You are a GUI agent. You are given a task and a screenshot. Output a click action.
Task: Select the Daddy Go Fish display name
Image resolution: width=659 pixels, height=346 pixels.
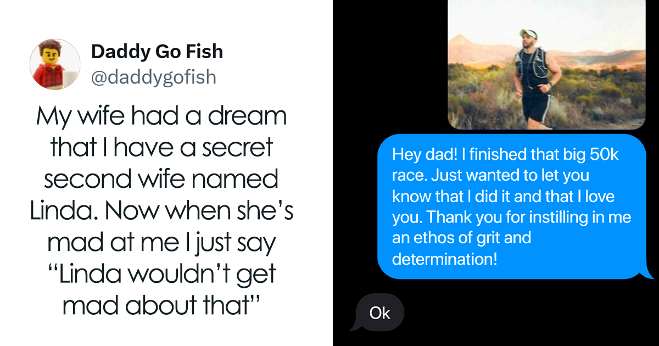(x=158, y=51)
